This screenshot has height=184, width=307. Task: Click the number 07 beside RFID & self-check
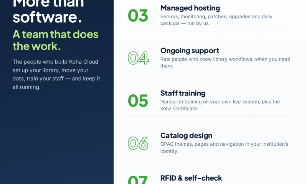137,180
